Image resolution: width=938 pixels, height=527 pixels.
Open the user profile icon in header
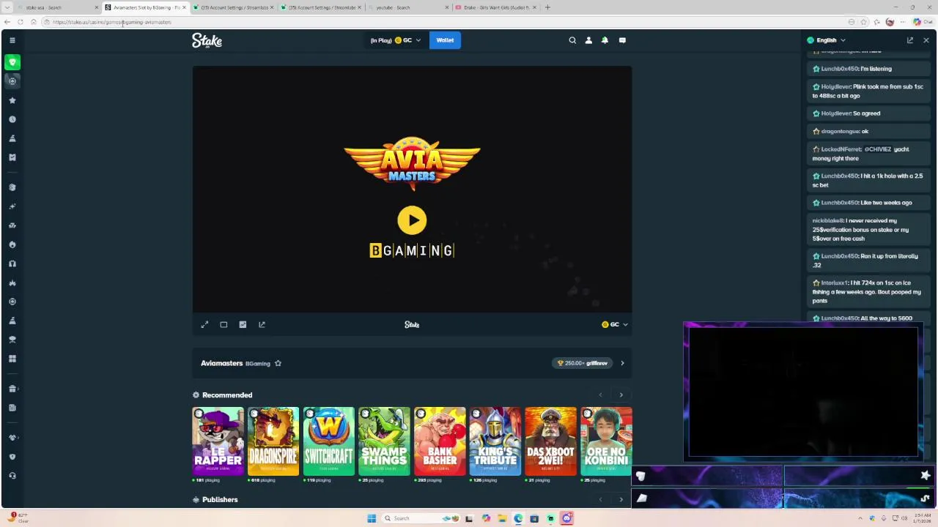click(x=588, y=40)
